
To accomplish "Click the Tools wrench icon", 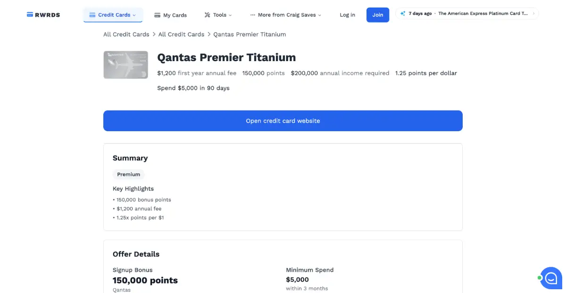I will (207, 15).
